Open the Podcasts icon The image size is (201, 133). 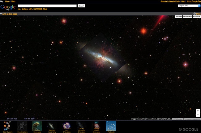(111, 126)
